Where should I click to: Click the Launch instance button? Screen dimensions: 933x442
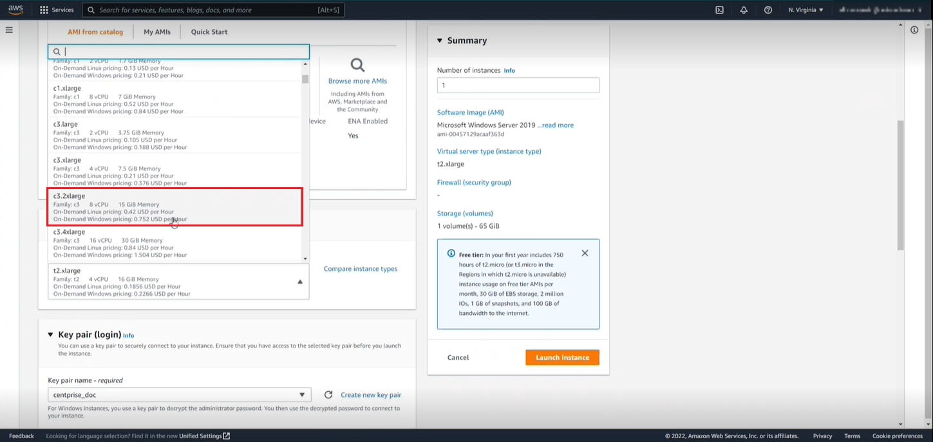coord(562,358)
